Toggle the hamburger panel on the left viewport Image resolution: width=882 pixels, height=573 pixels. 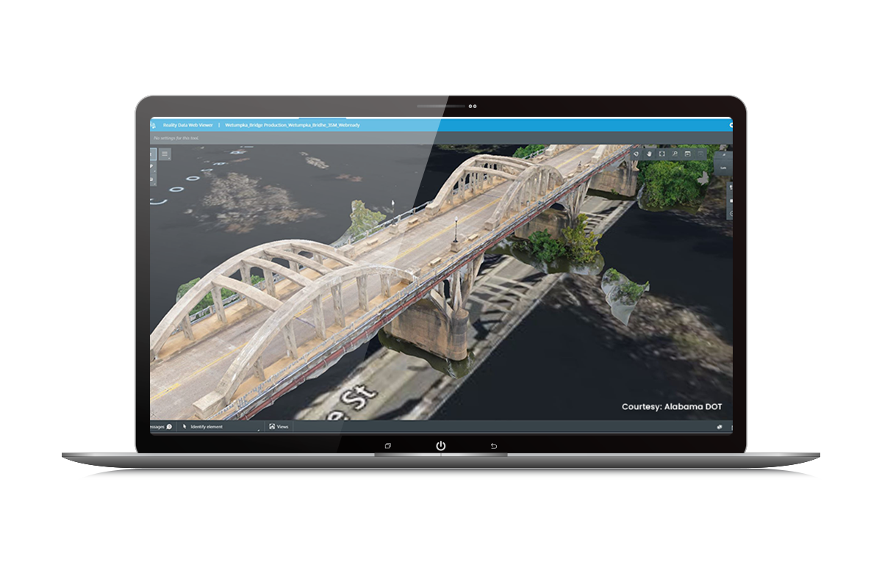click(x=165, y=154)
